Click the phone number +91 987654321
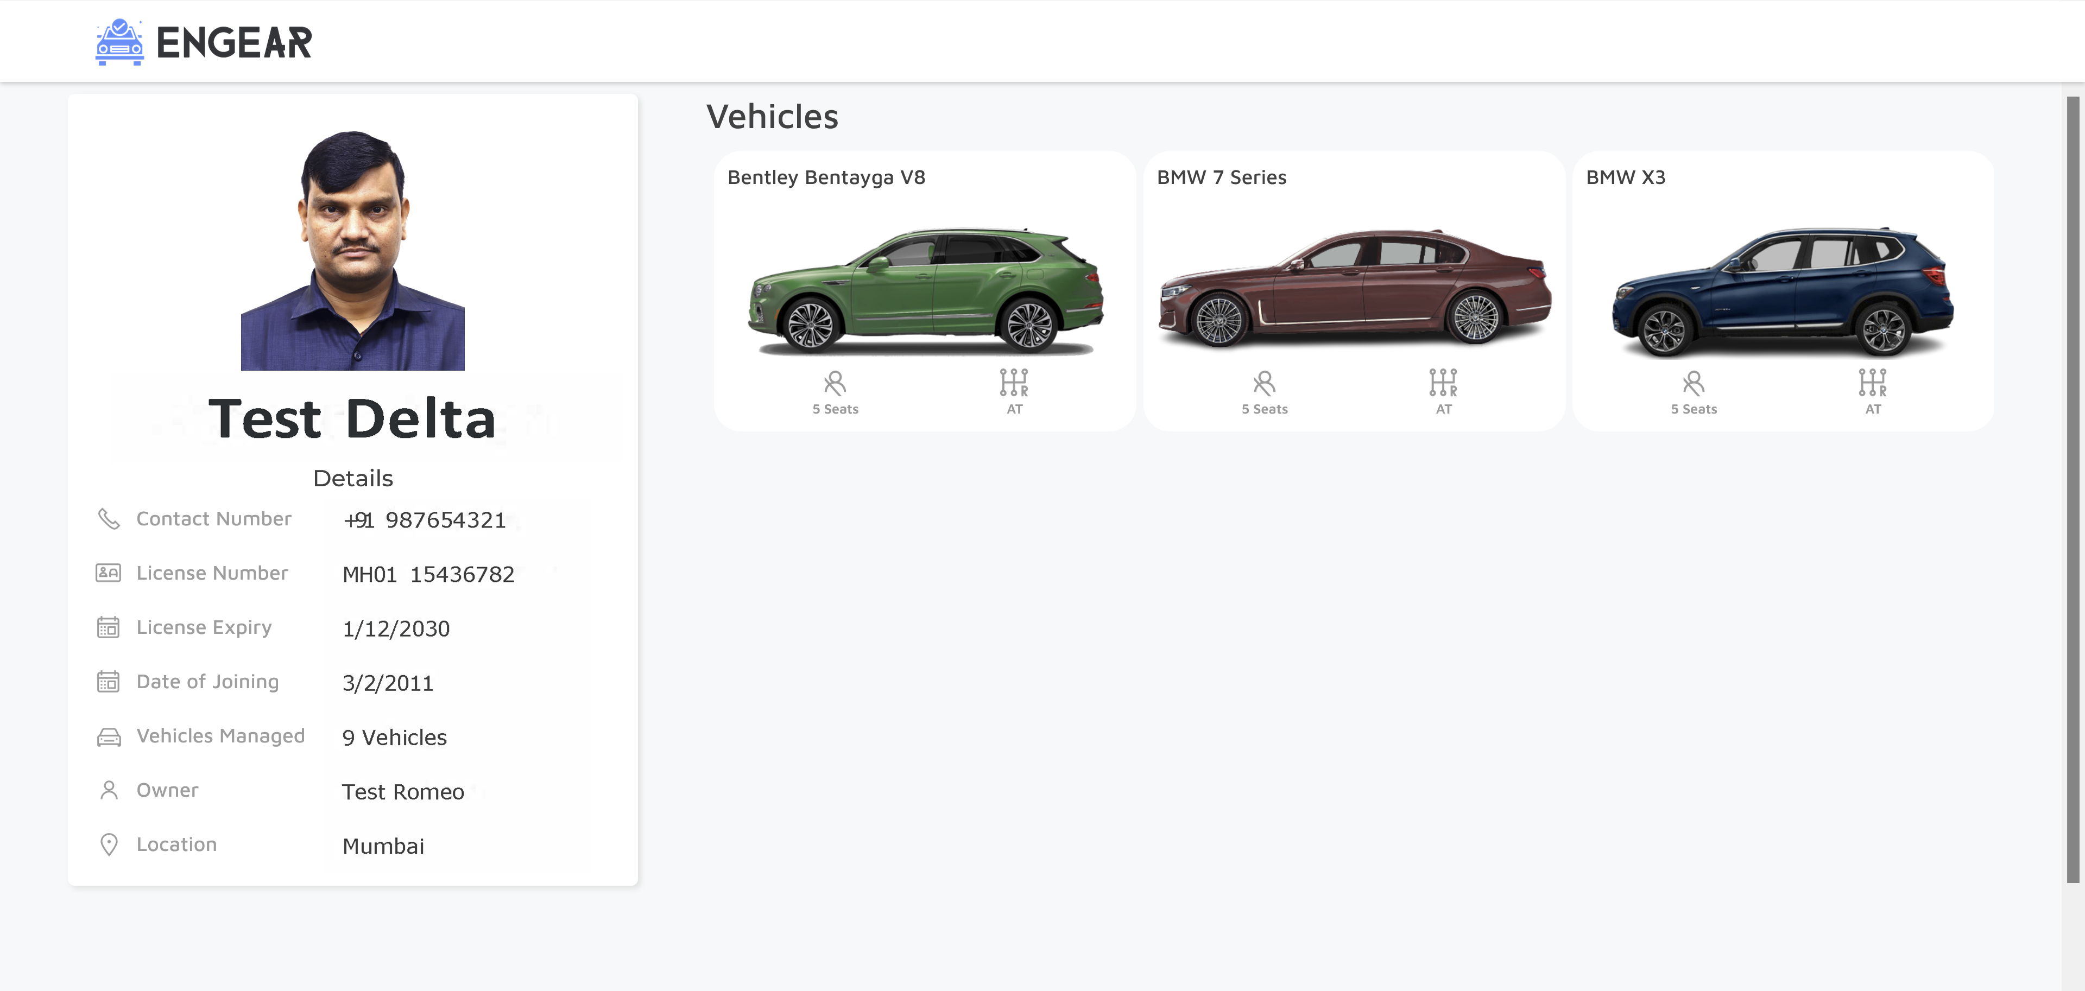The width and height of the screenshot is (2085, 991). click(424, 520)
